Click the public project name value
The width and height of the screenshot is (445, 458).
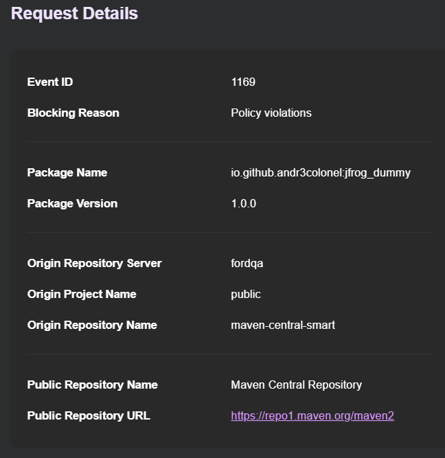tap(246, 295)
